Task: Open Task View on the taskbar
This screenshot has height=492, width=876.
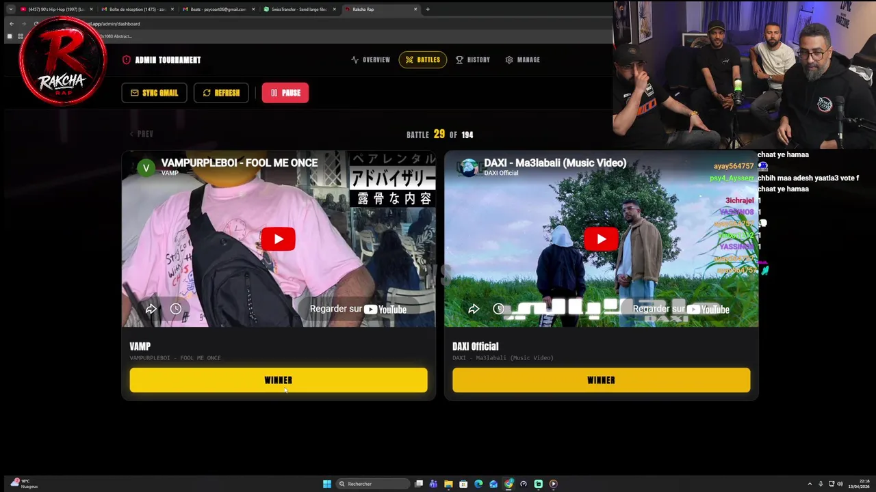Action: point(419,484)
